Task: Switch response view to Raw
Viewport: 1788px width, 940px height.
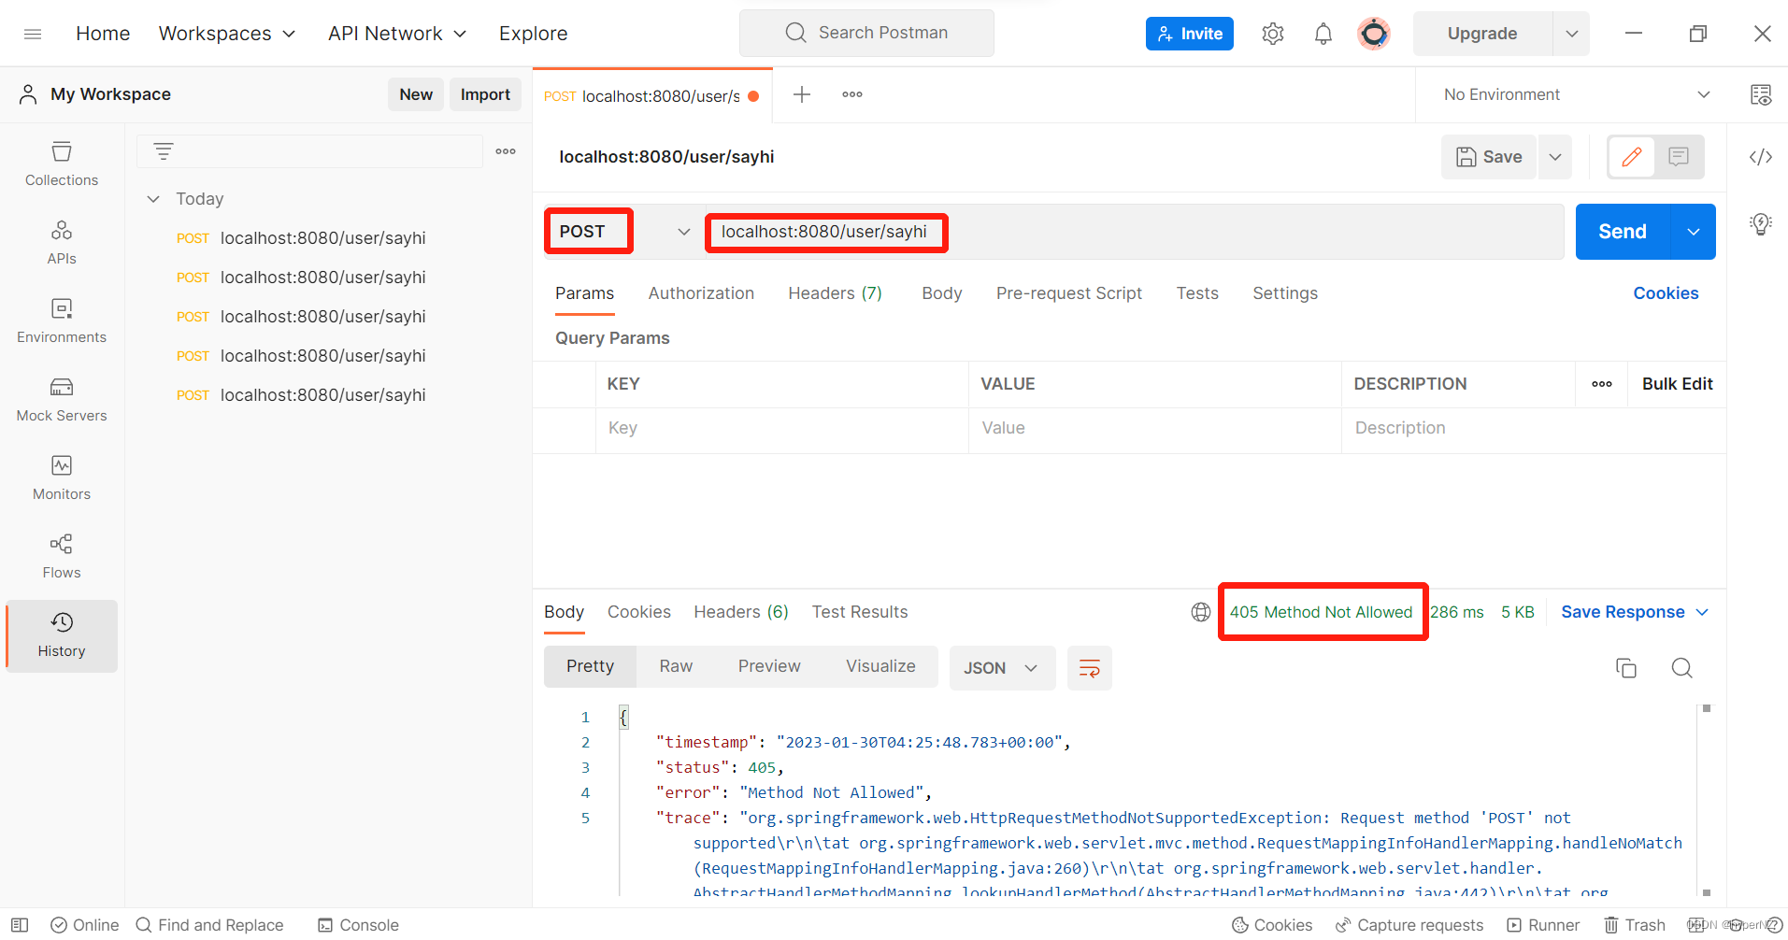Action: coord(676,666)
